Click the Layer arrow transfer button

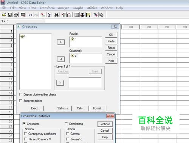(x=60, y=83)
